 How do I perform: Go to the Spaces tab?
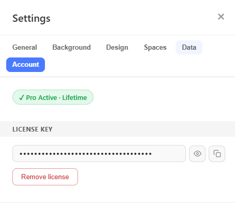[155, 47]
